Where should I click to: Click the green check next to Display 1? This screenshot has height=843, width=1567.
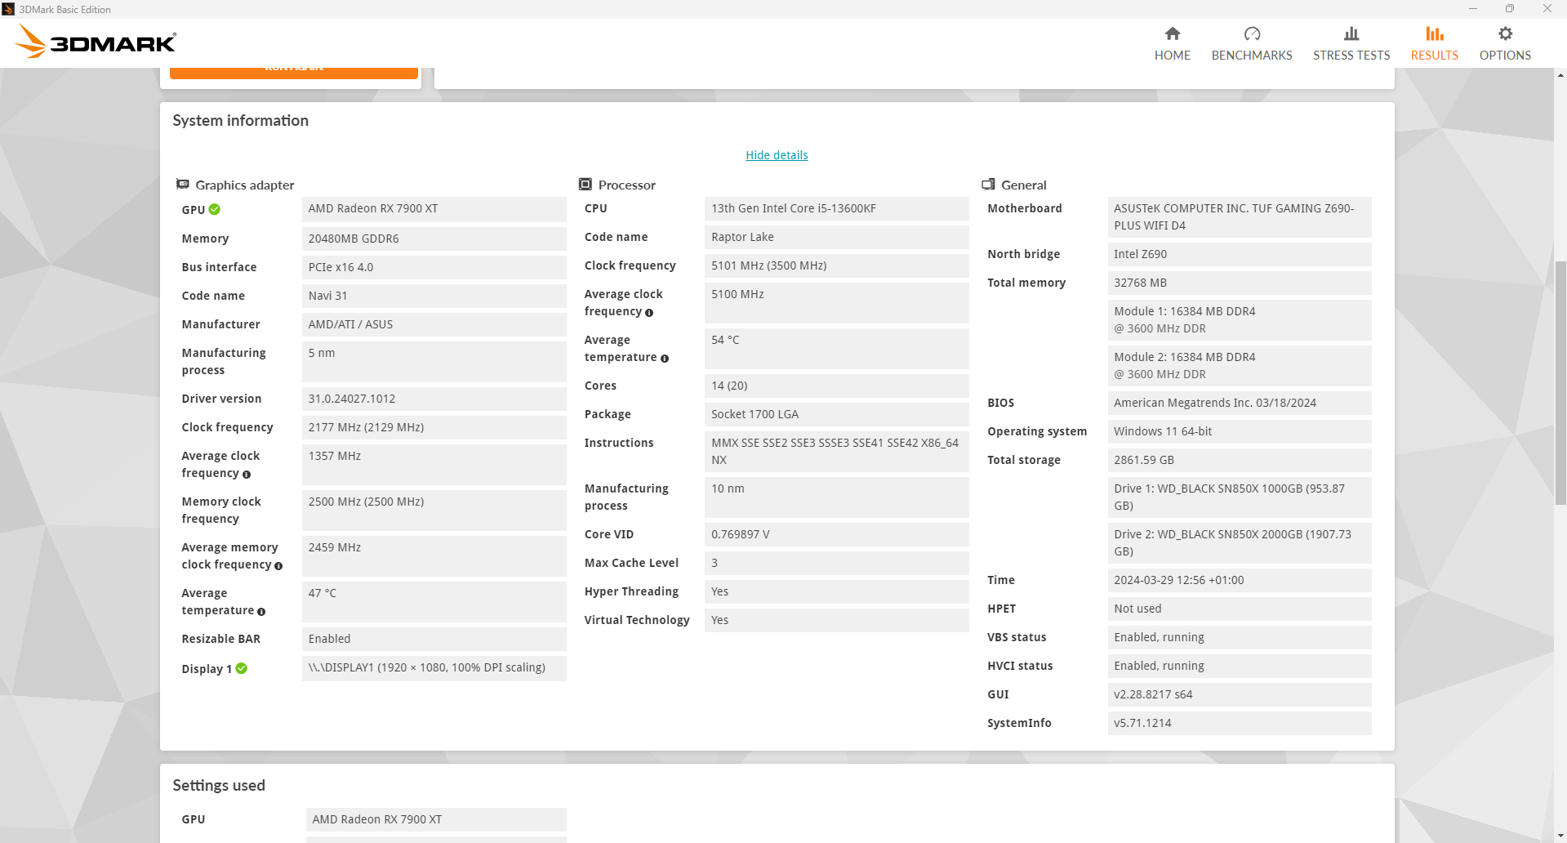[x=242, y=668]
